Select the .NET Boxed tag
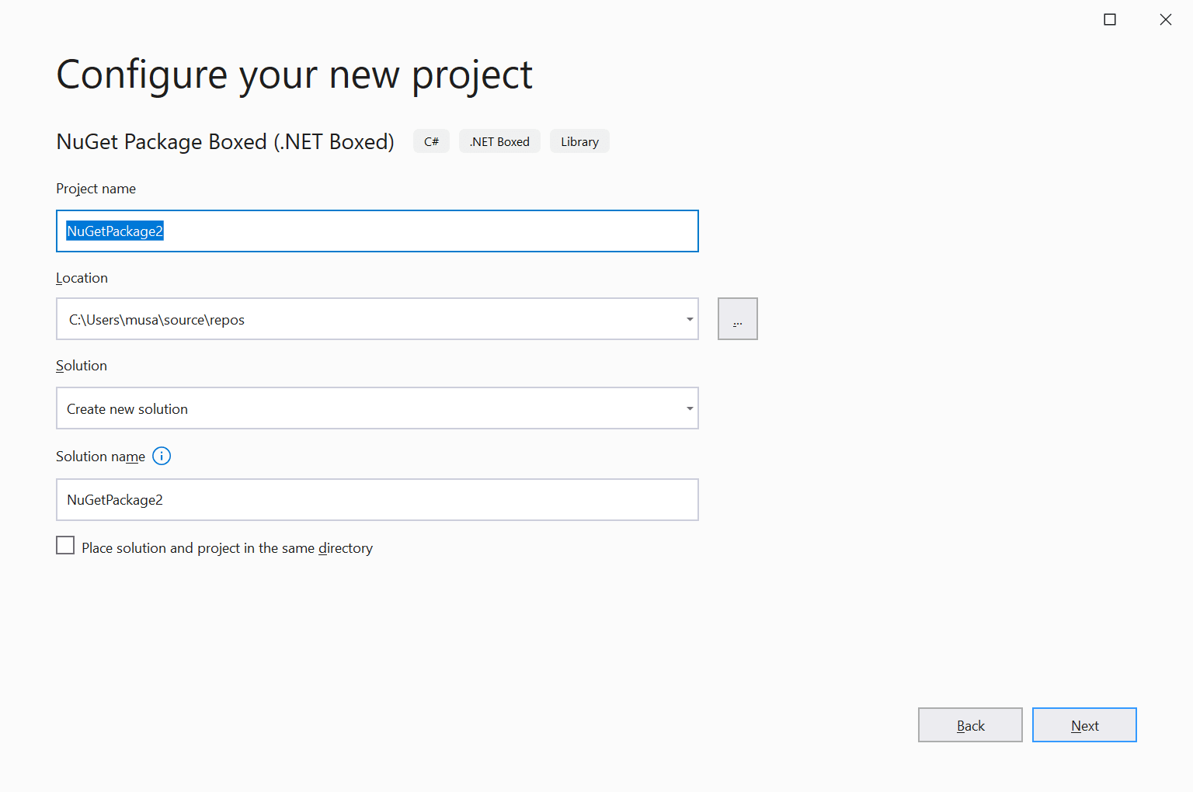Screen dimensions: 1193x792 coord(499,141)
